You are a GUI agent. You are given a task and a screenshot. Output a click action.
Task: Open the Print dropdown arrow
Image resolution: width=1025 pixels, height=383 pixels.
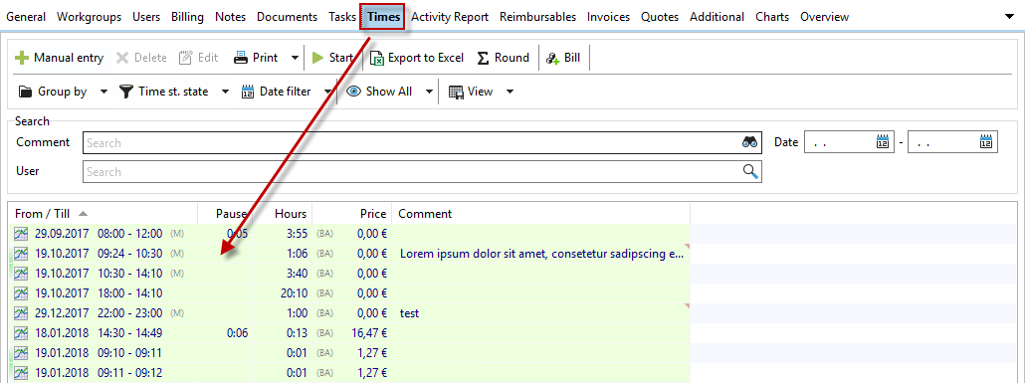click(295, 58)
